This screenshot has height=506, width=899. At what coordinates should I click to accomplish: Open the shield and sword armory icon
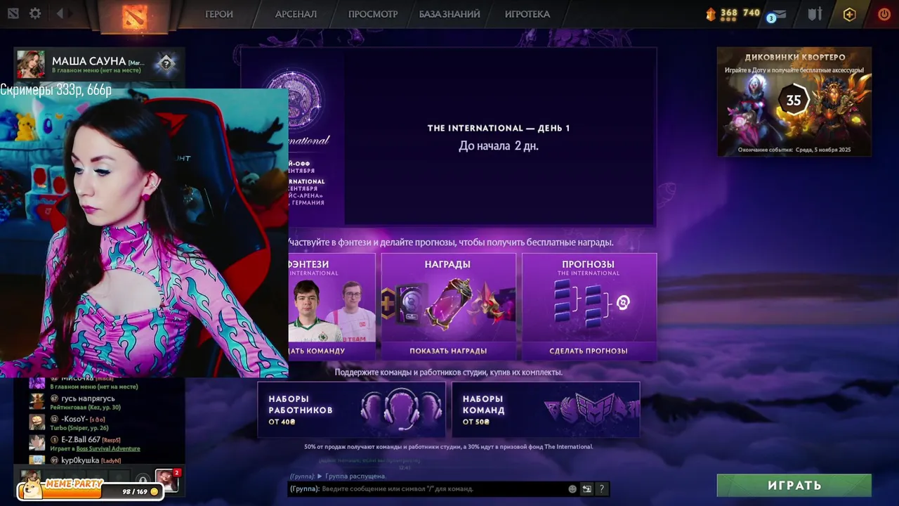pyautogui.click(x=815, y=14)
